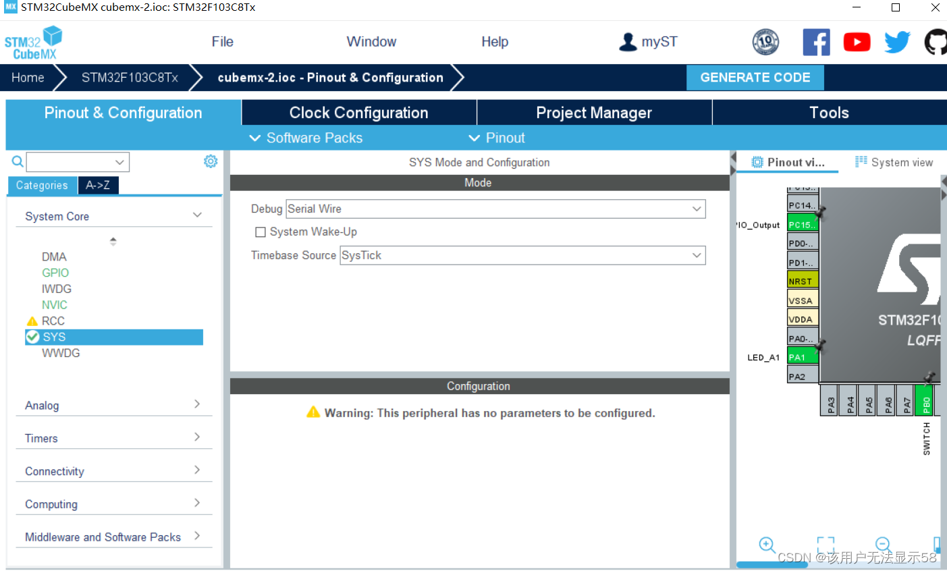This screenshot has height=571, width=947.
Task: Click the sort arrows icon above DMA
Action: (x=113, y=241)
